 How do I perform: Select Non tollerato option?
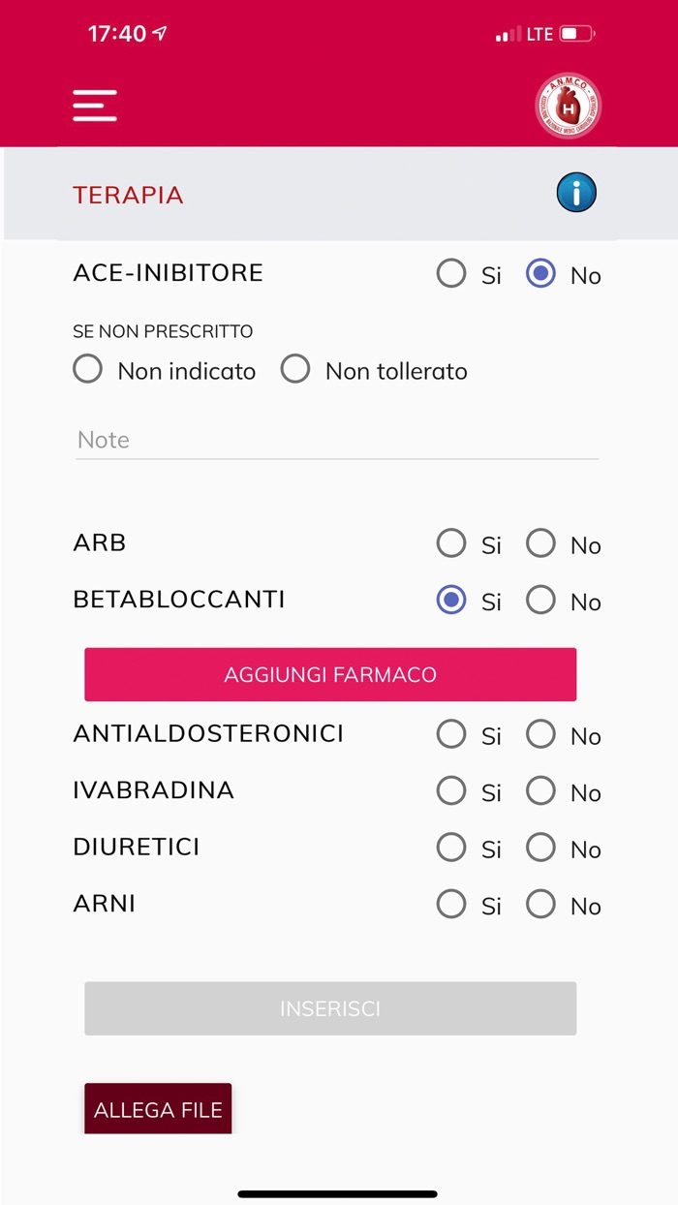(295, 369)
